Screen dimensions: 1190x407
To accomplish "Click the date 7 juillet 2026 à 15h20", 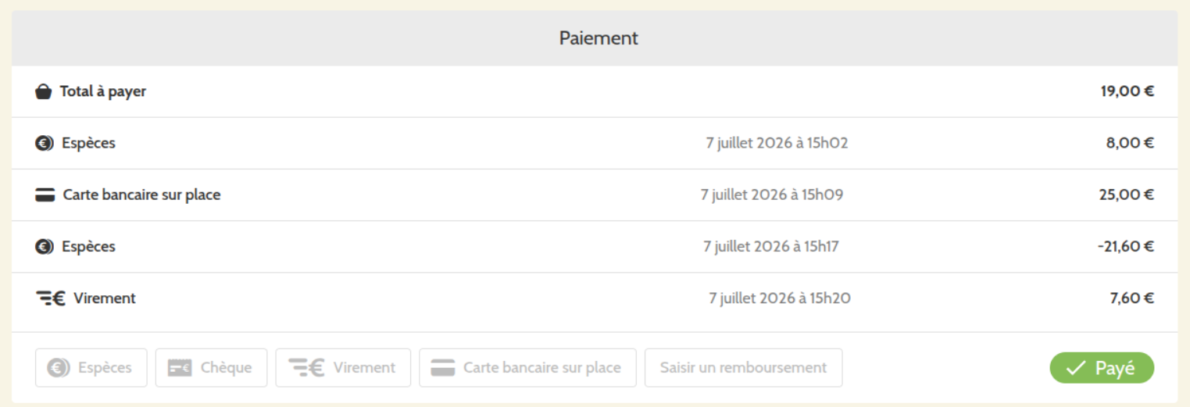I will click(780, 298).
